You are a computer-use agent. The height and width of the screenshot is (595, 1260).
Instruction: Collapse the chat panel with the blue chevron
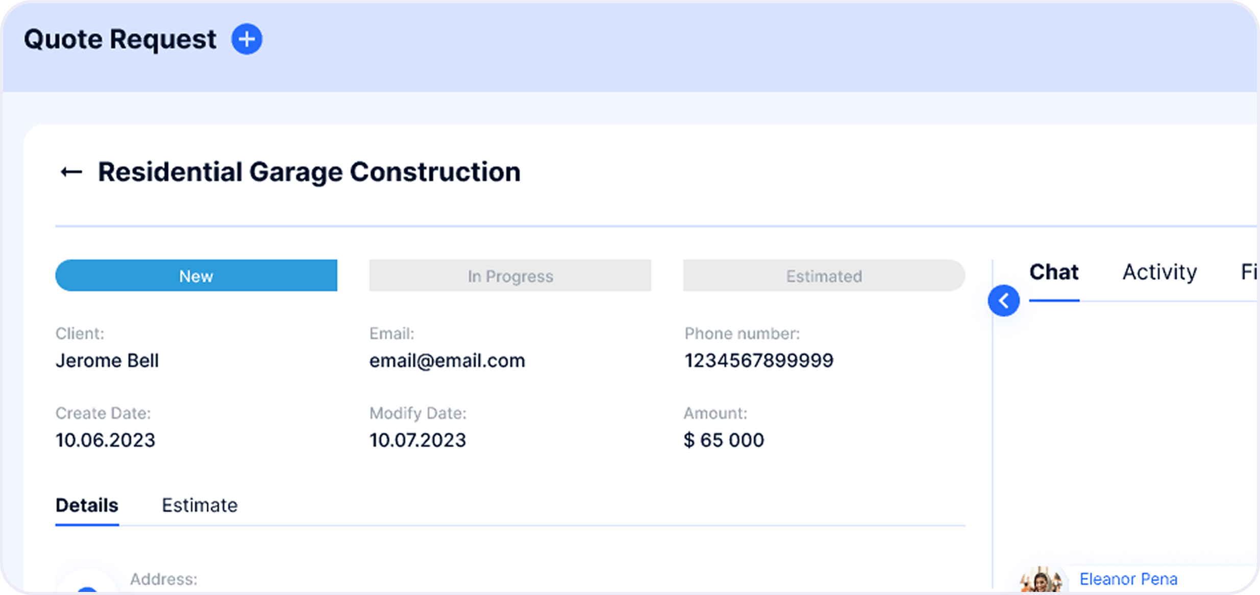click(x=1003, y=301)
